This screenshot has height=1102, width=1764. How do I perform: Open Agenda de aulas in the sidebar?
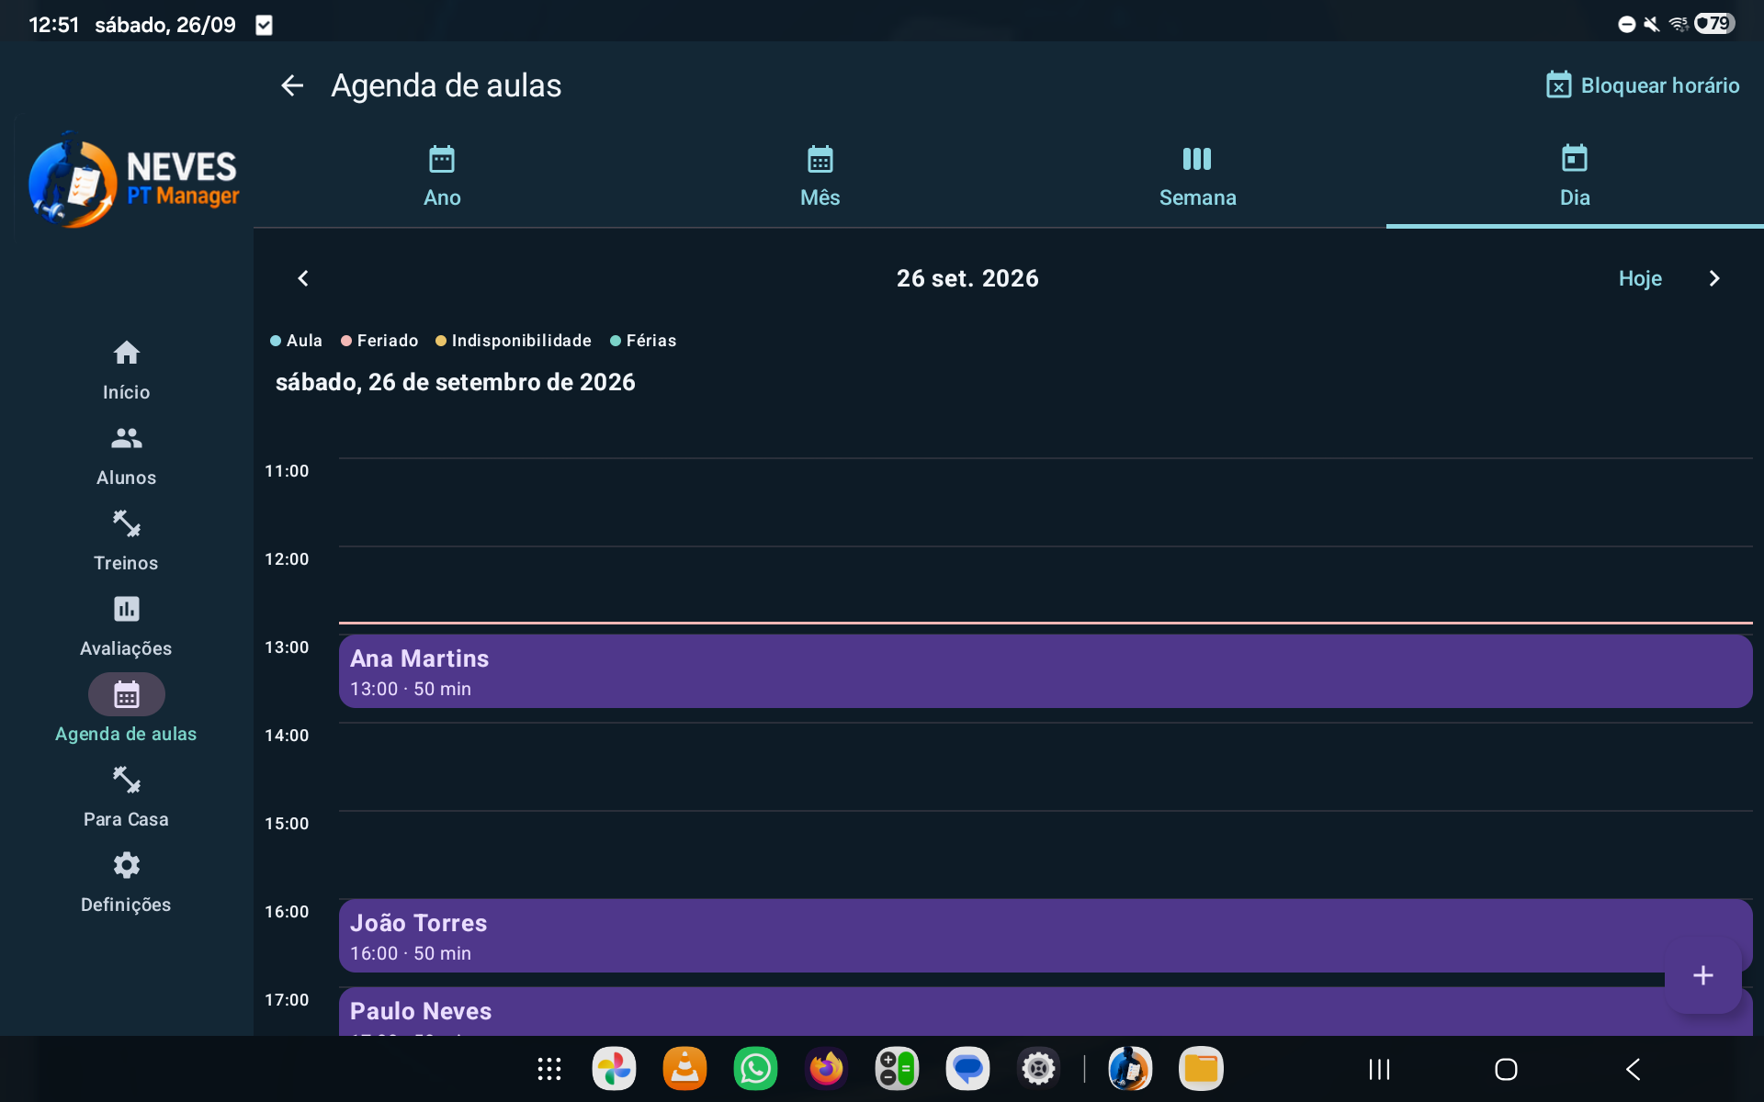click(x=126, y=710)
